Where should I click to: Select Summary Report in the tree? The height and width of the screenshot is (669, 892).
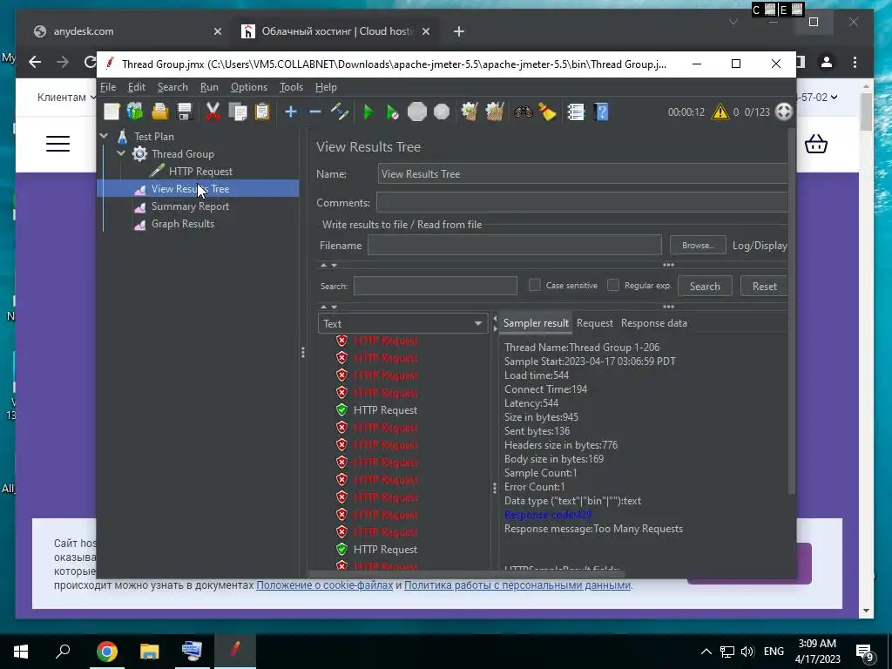click(x=190, y=206)
